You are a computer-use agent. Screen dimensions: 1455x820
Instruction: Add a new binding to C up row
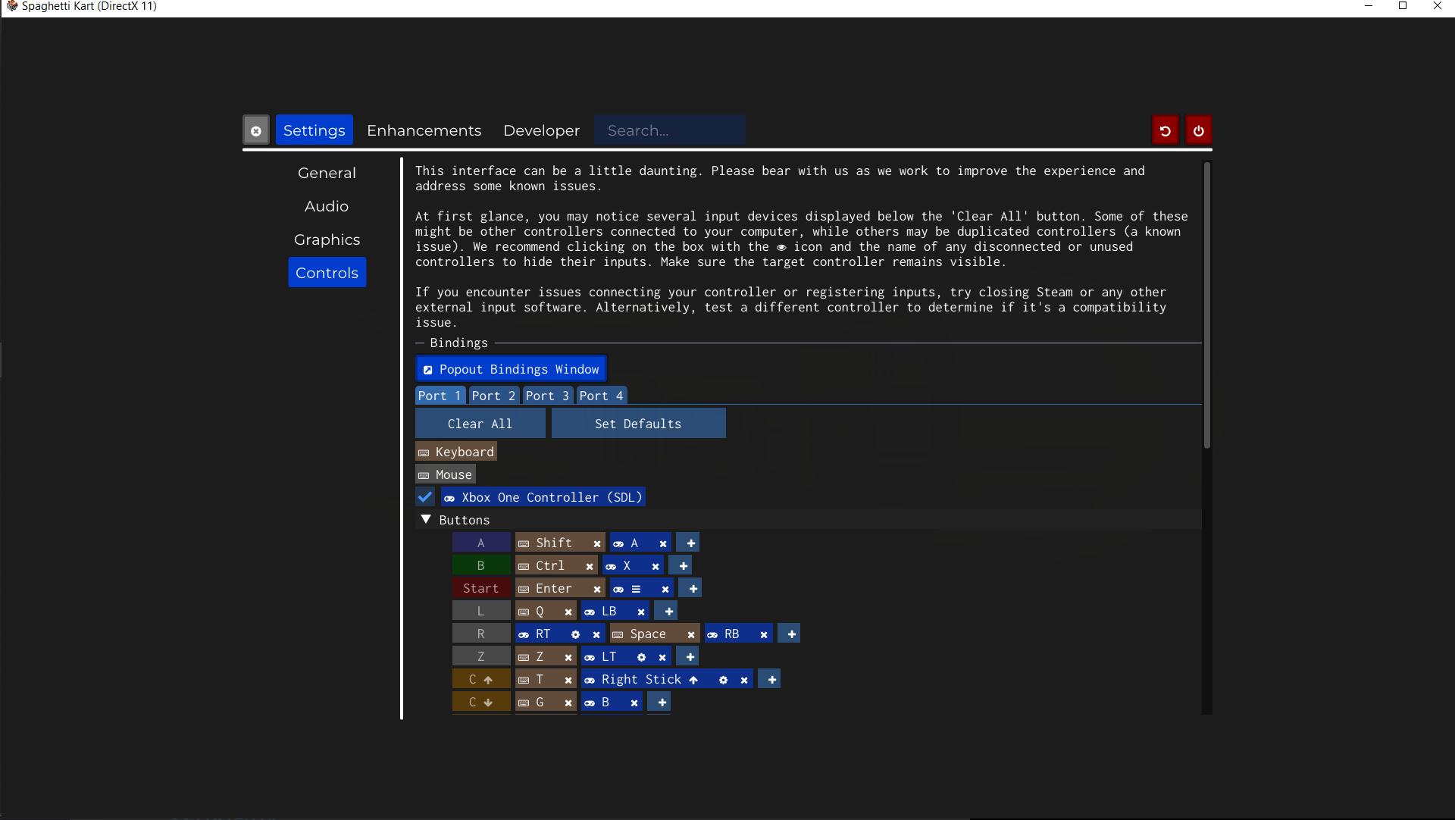tap(771, 680)
